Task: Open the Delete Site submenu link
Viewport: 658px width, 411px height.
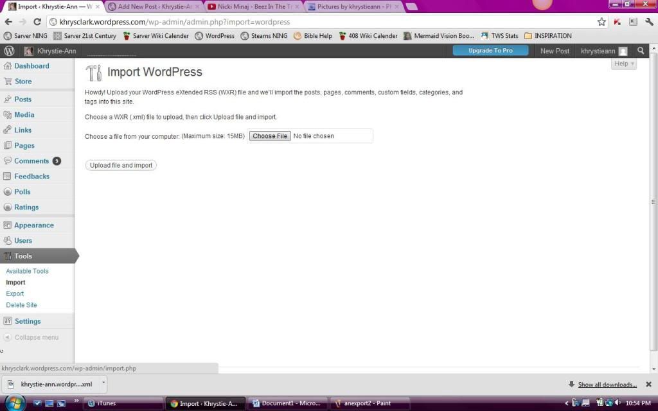Action: pos(21,305)
